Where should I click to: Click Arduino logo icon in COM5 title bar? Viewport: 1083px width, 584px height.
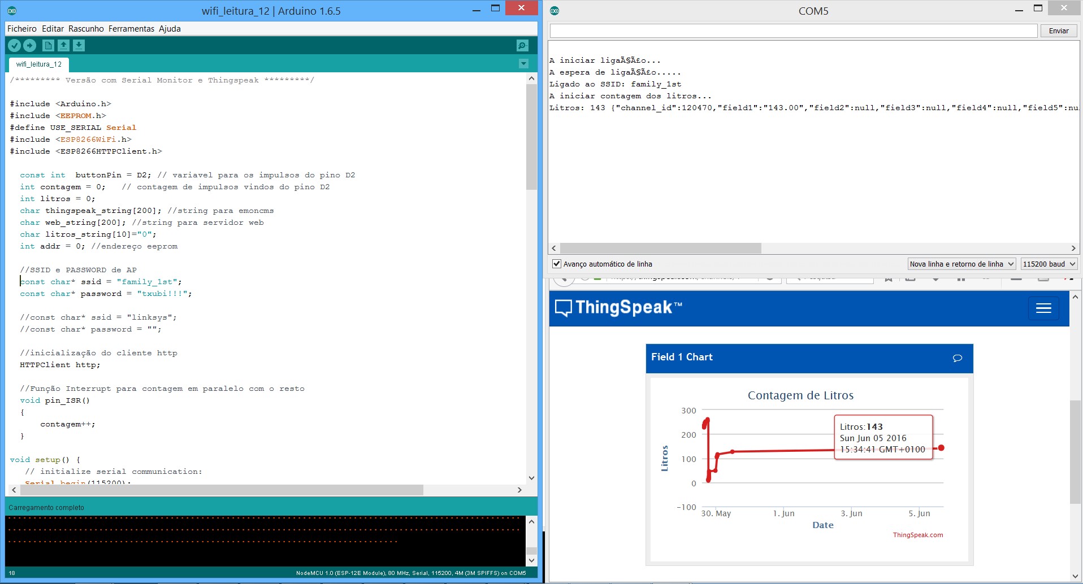coord(555,11)
